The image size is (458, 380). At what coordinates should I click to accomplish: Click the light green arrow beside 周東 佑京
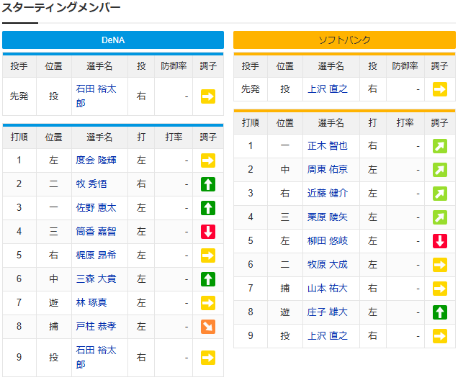click(439, 170)
